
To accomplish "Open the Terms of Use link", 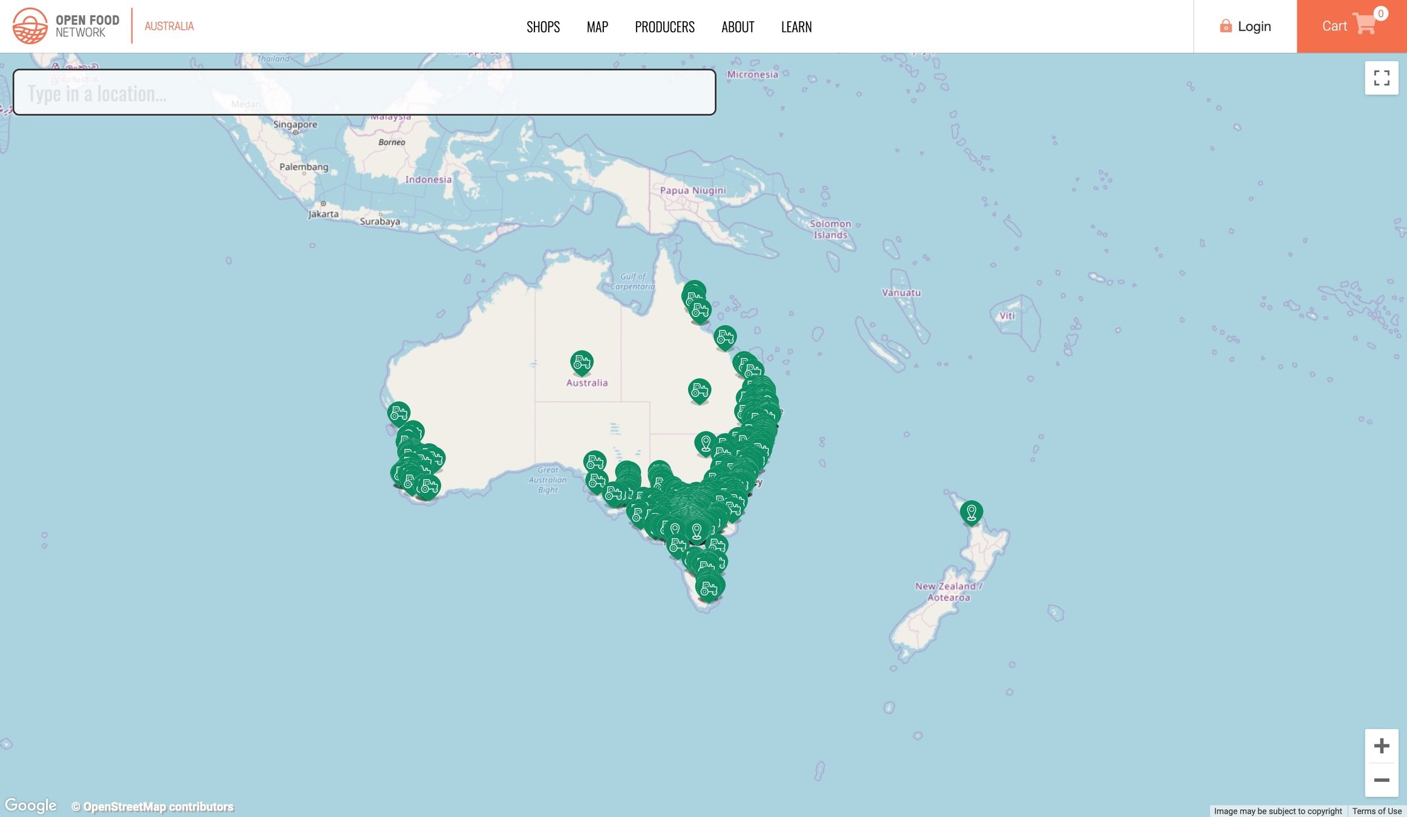I will pos(1377,811).
